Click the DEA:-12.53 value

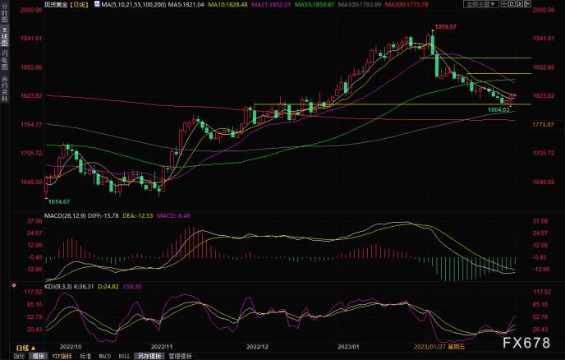[x=138, y=215]
